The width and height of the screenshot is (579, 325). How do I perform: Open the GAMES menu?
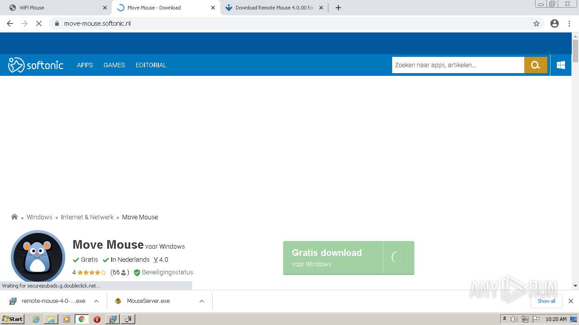click(x=114, y=65)
